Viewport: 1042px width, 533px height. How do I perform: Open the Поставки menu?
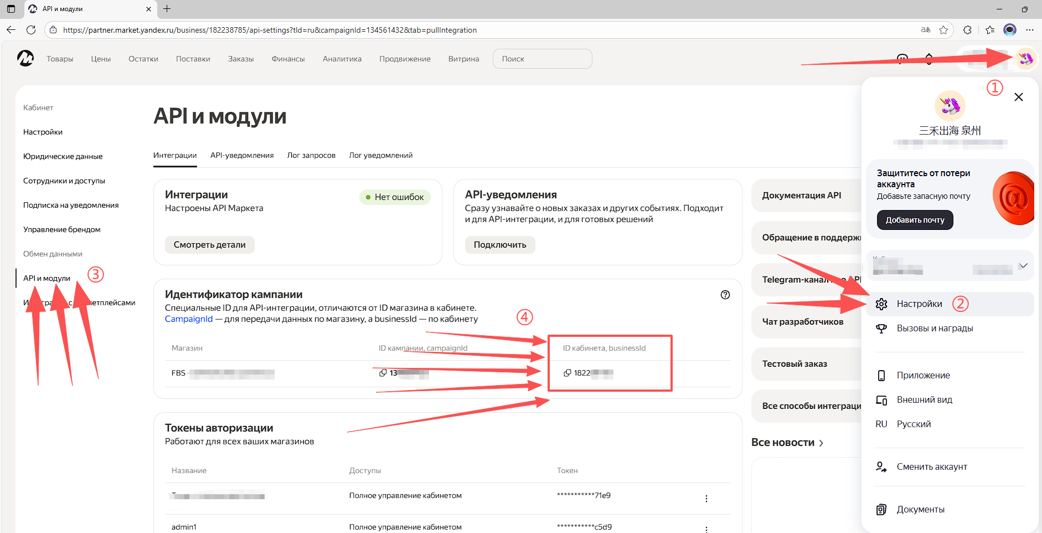[x=193, y=59]
